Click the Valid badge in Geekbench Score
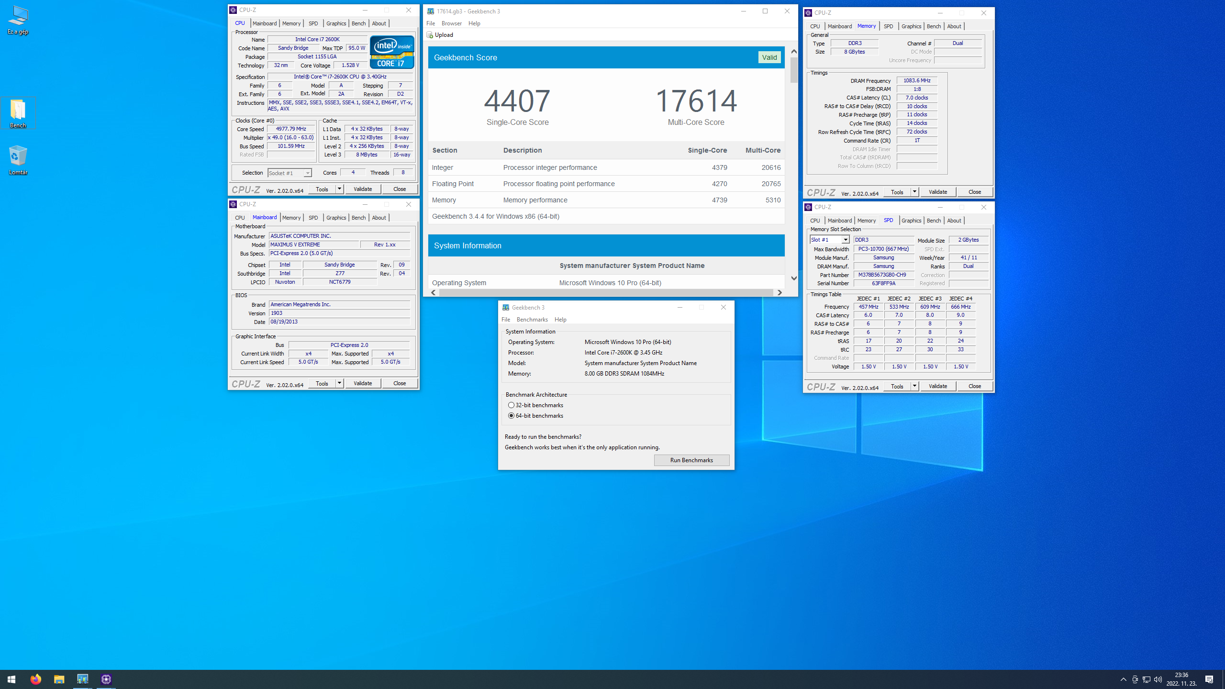The image size is (1225, 689). pos(769,57)
